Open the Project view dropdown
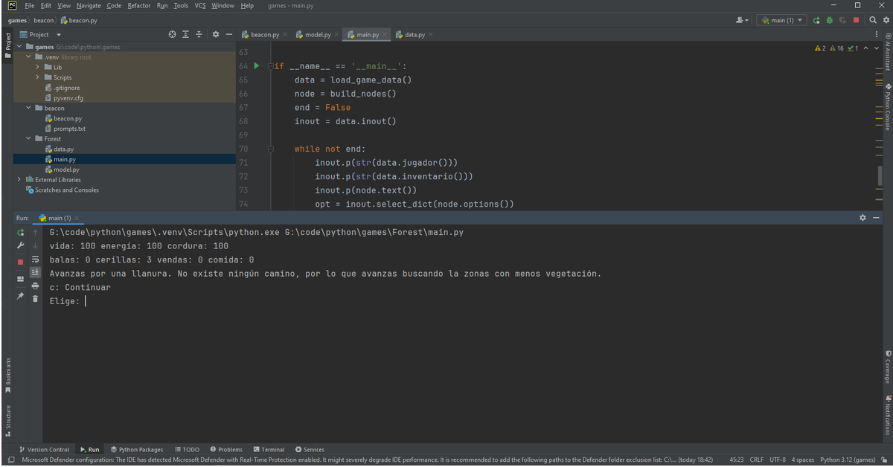This screenshot has width=893, height=467. [41, 34]
